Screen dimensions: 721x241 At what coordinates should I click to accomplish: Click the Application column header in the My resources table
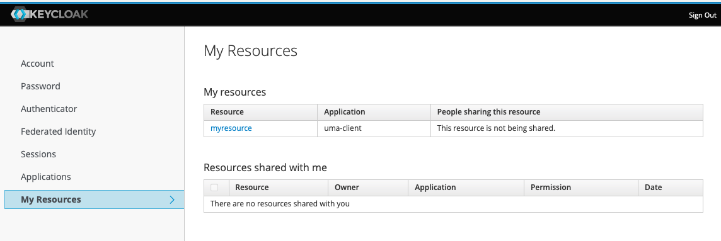(374, 112)
